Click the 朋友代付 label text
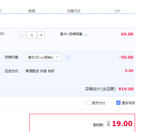The height and width of the screenshot is (132, 144). [x=98, y=103]
